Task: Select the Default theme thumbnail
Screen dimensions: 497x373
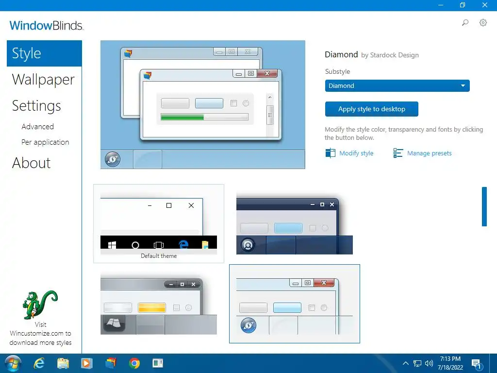Action: click(159, 223)
